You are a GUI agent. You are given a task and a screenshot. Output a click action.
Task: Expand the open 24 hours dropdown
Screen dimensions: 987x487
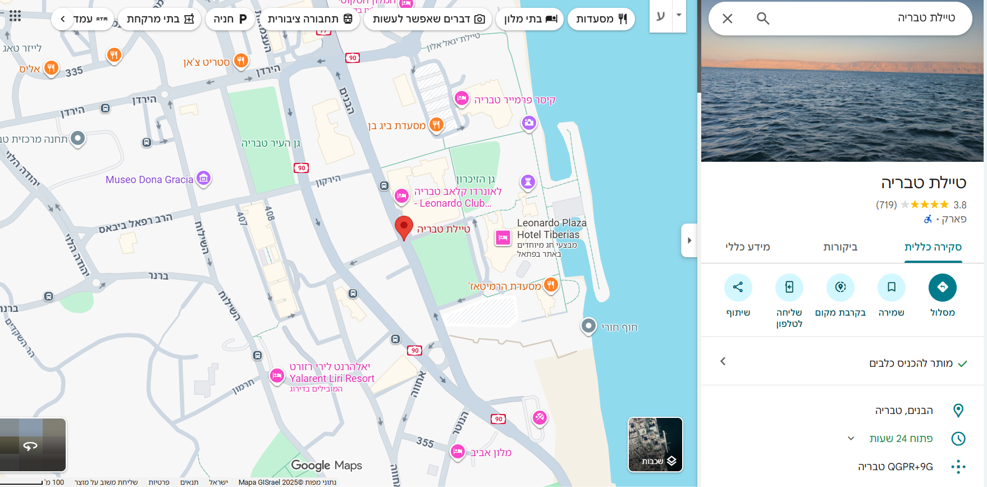[851, 438]
